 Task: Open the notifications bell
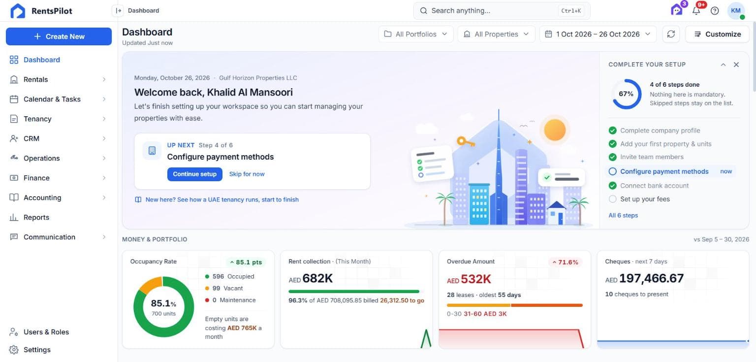pyautogui.click(x=696, y=10)
